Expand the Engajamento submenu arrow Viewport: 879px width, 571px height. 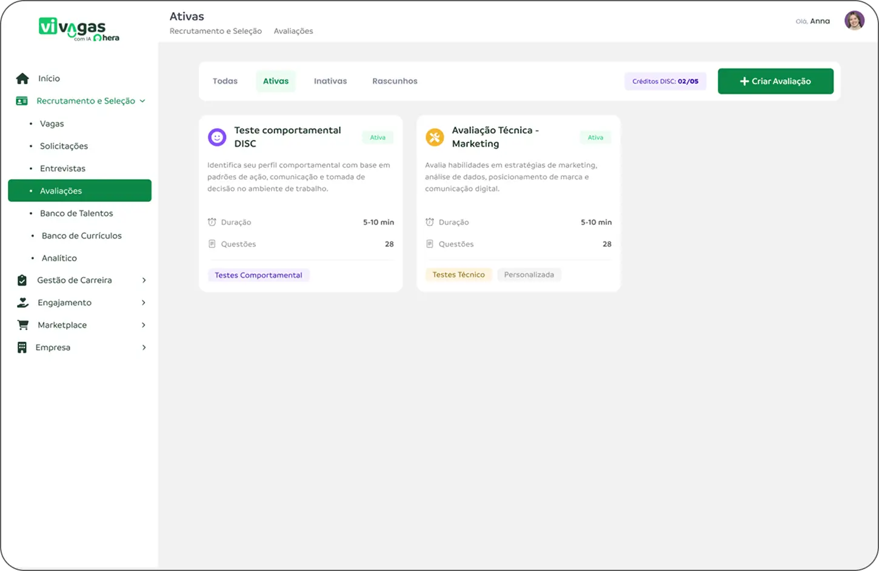coord(144,302)
